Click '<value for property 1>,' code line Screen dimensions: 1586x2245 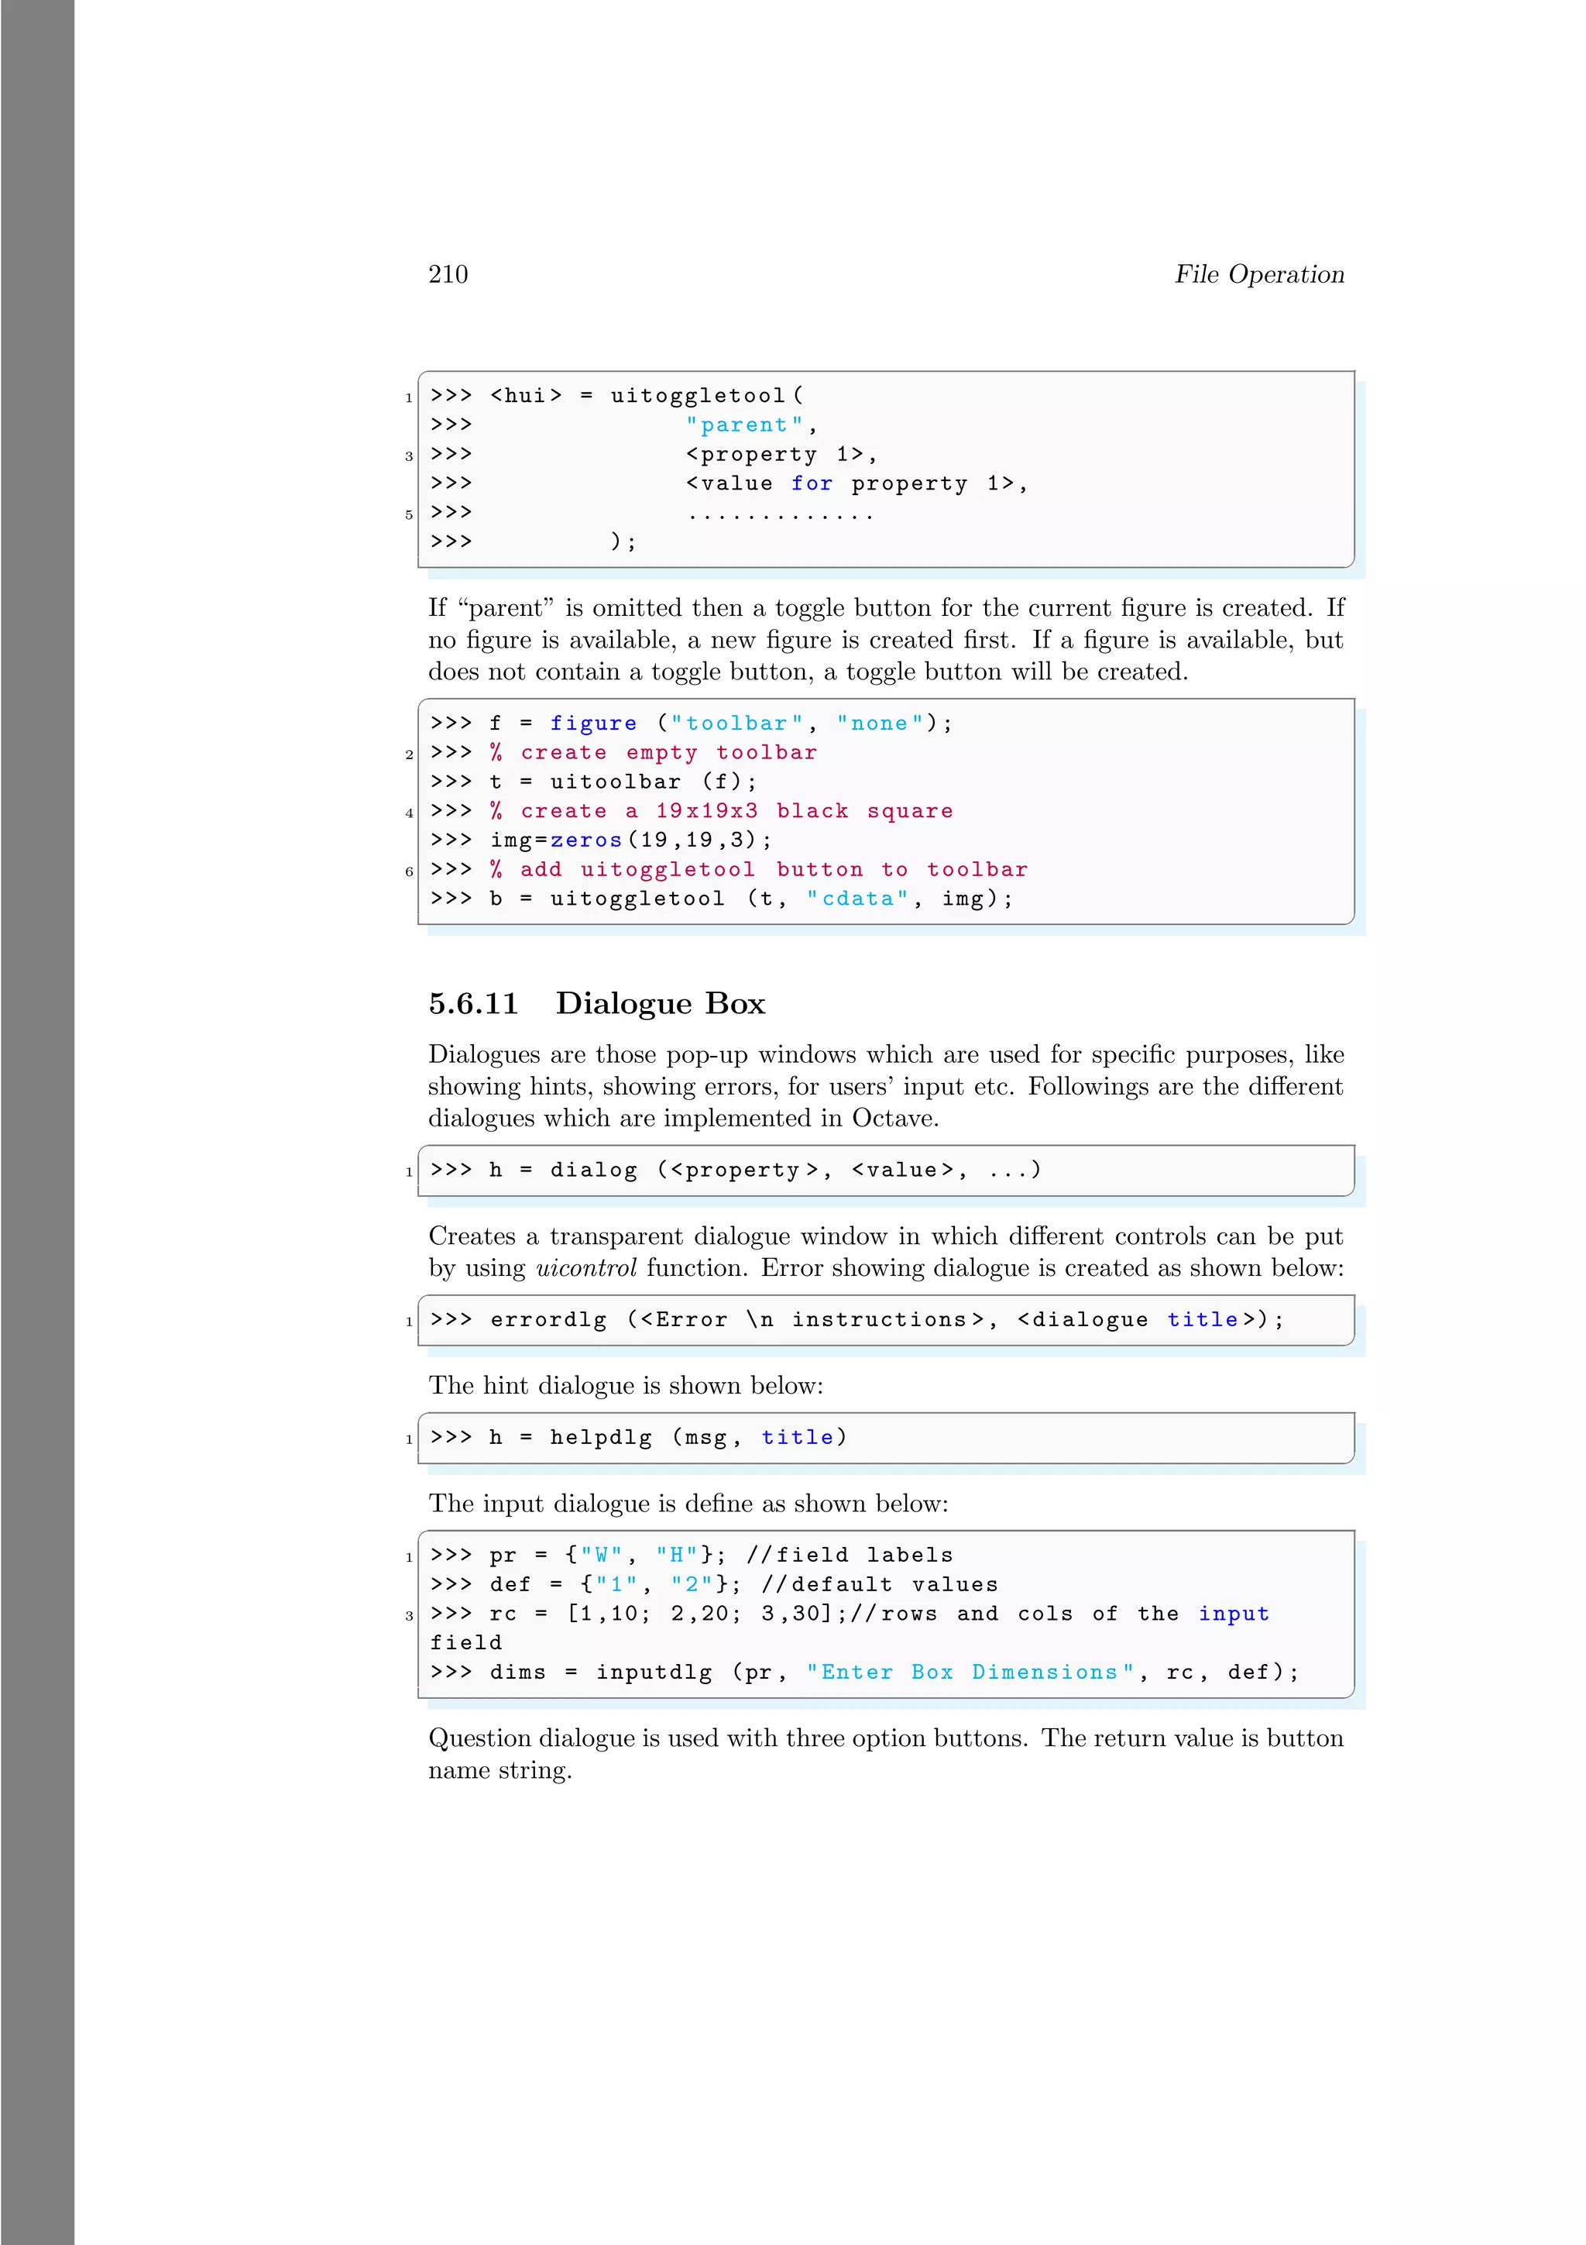point(856,484)
